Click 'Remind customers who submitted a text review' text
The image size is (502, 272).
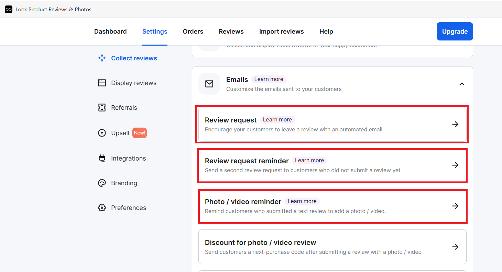pyautogui.click(x=295, y=211)
